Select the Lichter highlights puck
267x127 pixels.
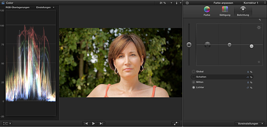252,46
